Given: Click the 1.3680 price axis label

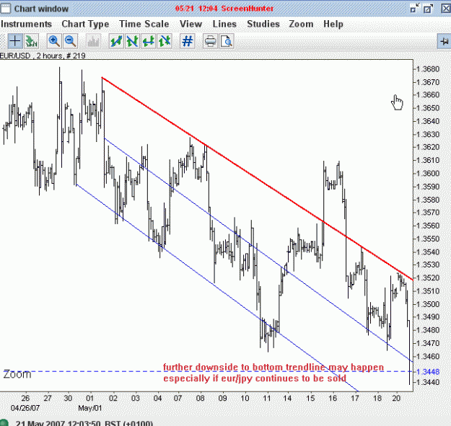Looking at the screenshot, I should pyautogui.click(x=428, y=69).
